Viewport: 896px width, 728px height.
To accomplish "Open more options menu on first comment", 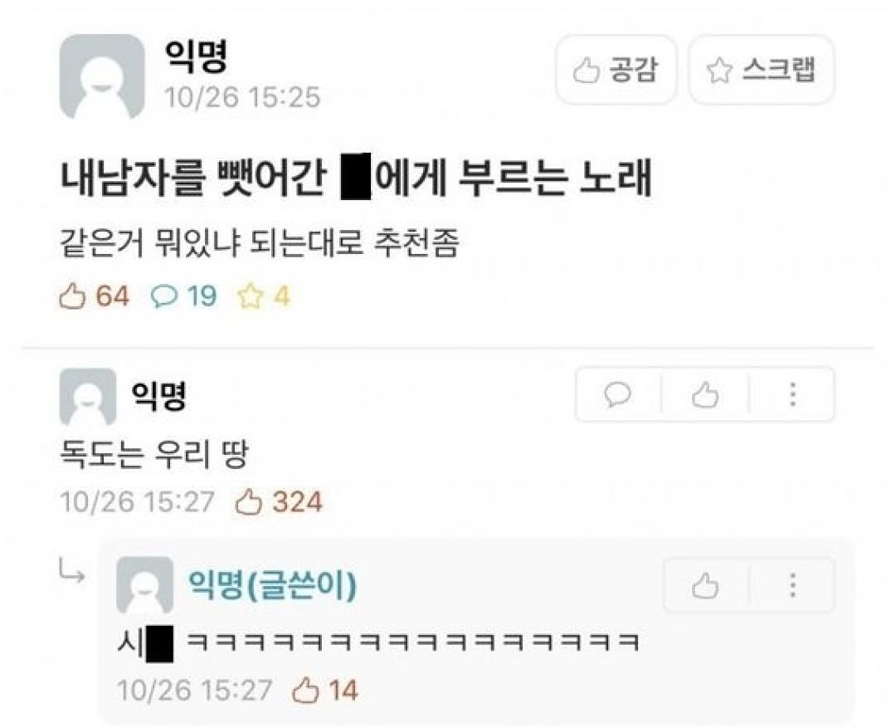I will pos(792,394).
